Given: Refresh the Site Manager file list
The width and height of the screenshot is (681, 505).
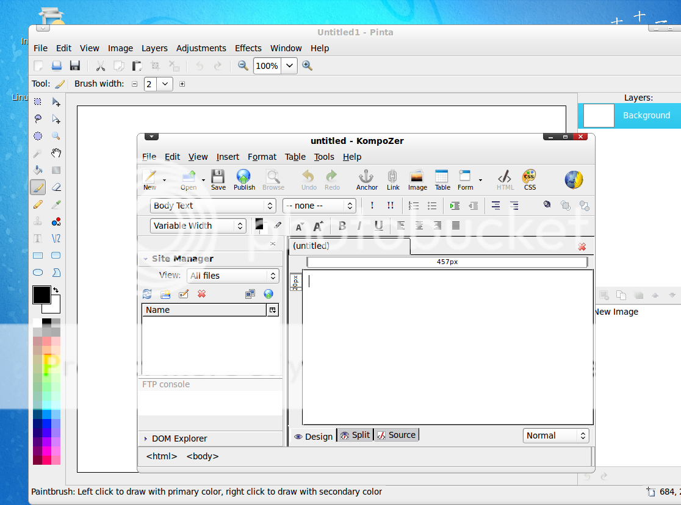Looking at the screenshot, I should click(x=147, y=294).
